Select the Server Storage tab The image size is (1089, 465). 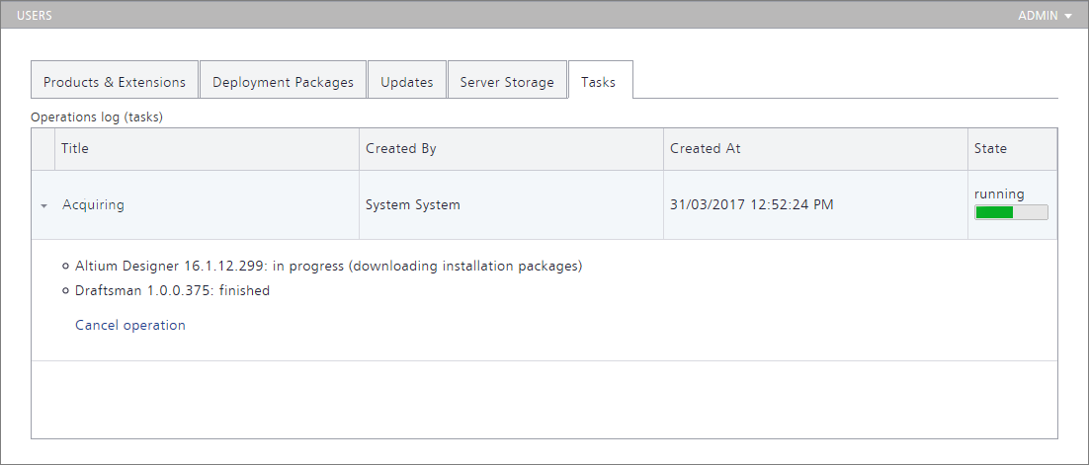click(x=507, y=82)
